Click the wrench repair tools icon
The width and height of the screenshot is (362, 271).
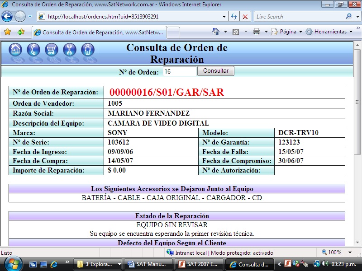(70, 49)
